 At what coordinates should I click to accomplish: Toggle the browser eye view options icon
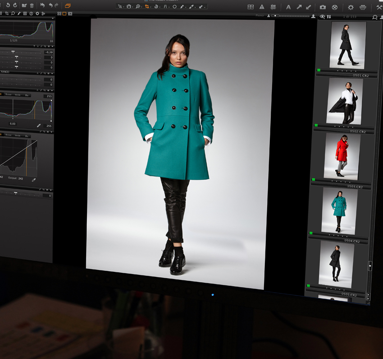click(323, 17)
